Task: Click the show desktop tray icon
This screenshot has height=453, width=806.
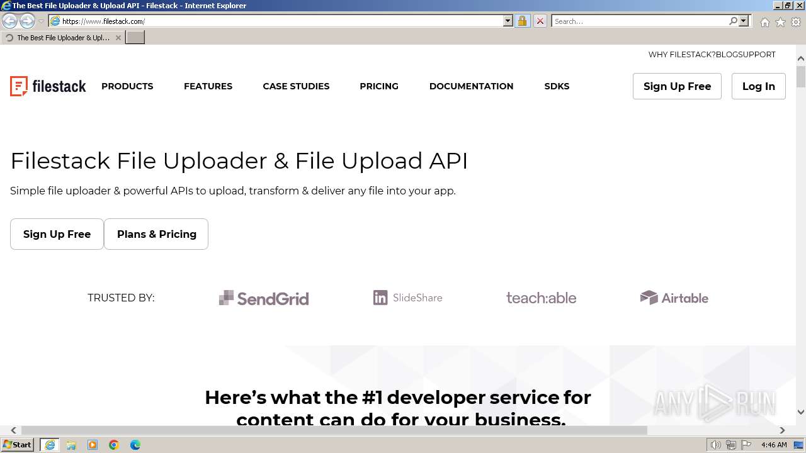Action: point(799,445)
